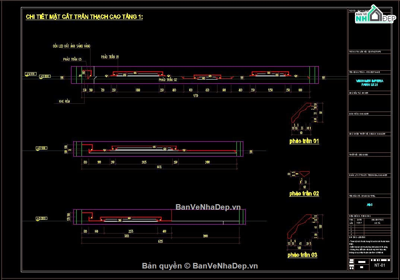Click the Bản quyền BanVeNhaDep.vn copyright text
Viewport: 400px width, 280px height.
(x=200, y=266)
